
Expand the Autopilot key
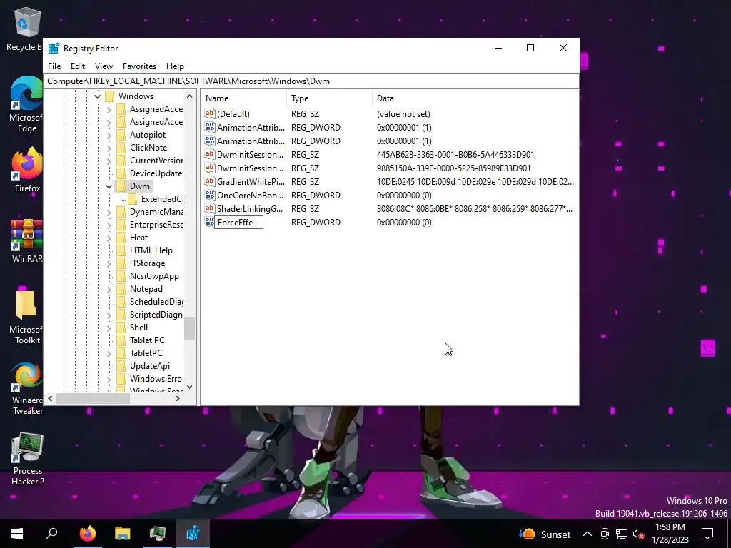coord(109,135)
